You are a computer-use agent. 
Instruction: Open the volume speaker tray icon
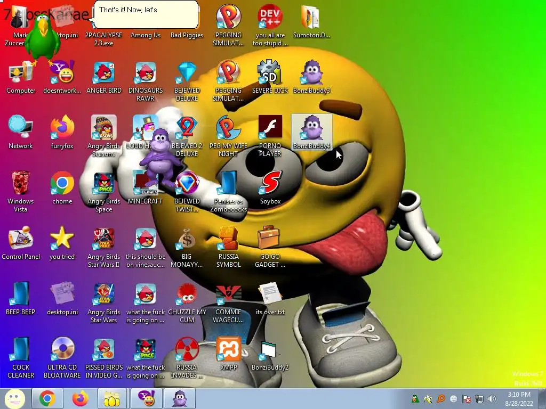(x=492, y=399)
